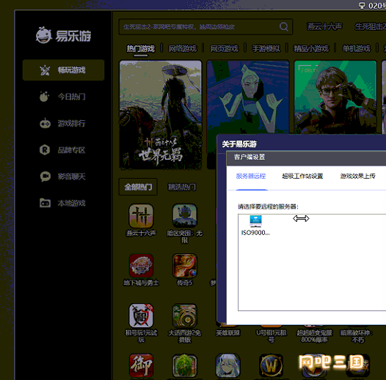The image size is (386, 380).
Task: Click the 生死狙击2 hot keyword link
Action: pyautogui.click(x=370, y=26)
